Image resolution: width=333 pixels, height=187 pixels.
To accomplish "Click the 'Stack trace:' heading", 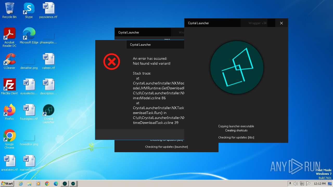I will 142,73.
